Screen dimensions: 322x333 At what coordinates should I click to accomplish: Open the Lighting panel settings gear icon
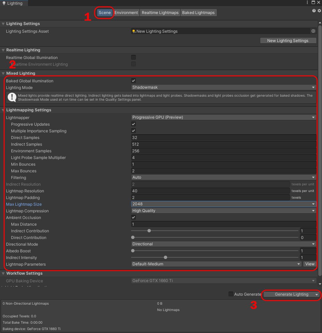coord(319,11)
